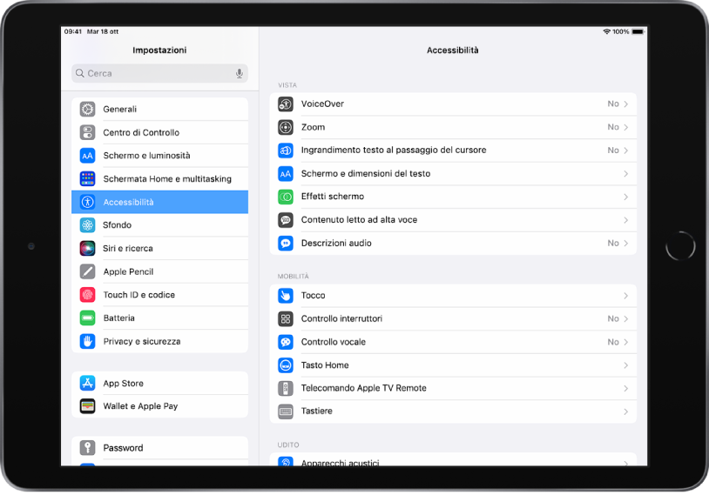Tap the Controllo interruttori icon
This screenshot has height=495, width=709.
coord(286,319)
